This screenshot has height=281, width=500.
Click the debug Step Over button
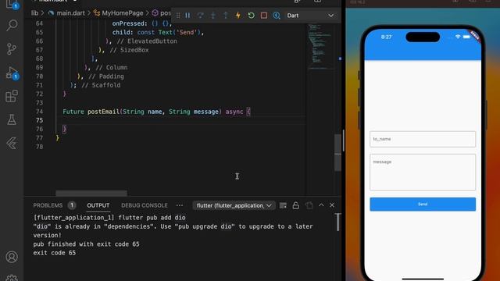pos(200,16)
